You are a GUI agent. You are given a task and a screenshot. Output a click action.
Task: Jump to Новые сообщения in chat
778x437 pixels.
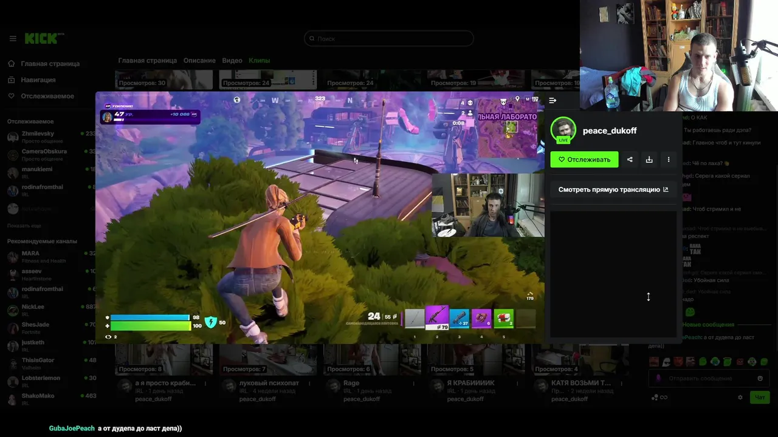[x=708, y=325]
